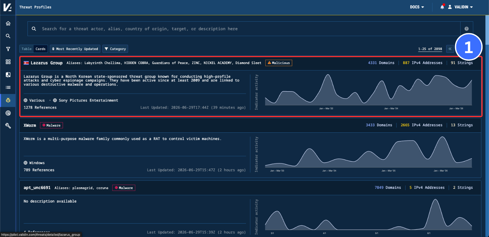Image resolution: width=489 pixels, height=237 pixels.
Task: Open the tools wrench sidebar icon
Action: tap(8, 126)
